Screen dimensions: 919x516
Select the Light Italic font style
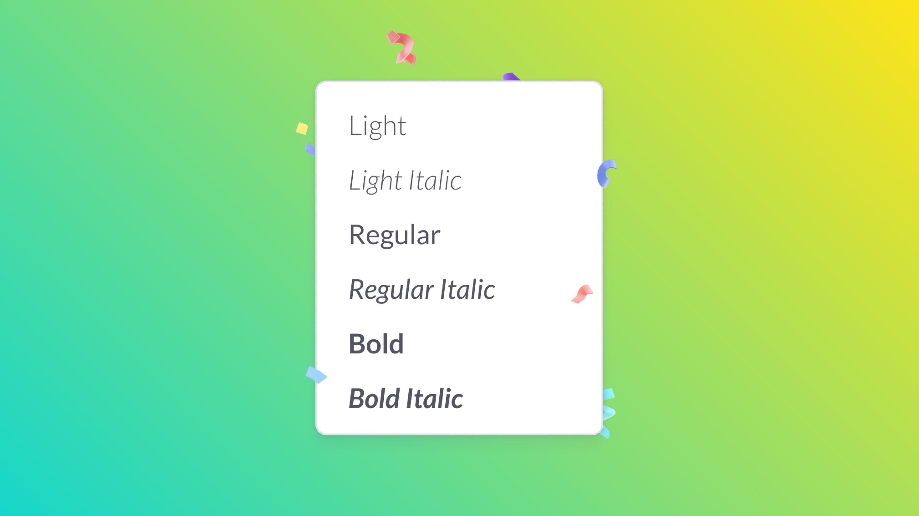tap(405, 179)
